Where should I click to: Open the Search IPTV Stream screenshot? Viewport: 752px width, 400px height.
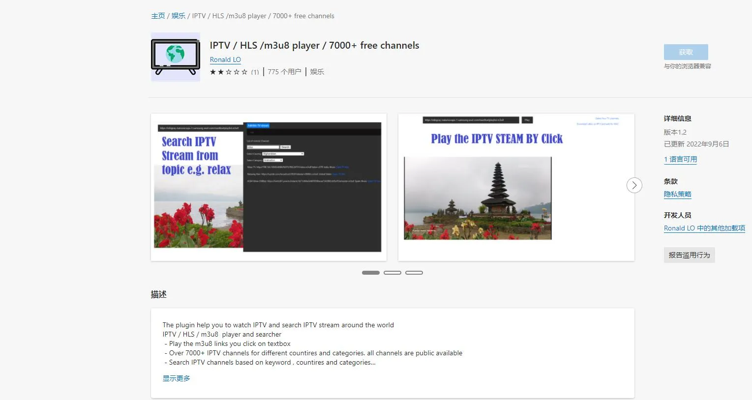tap(269, 187)
